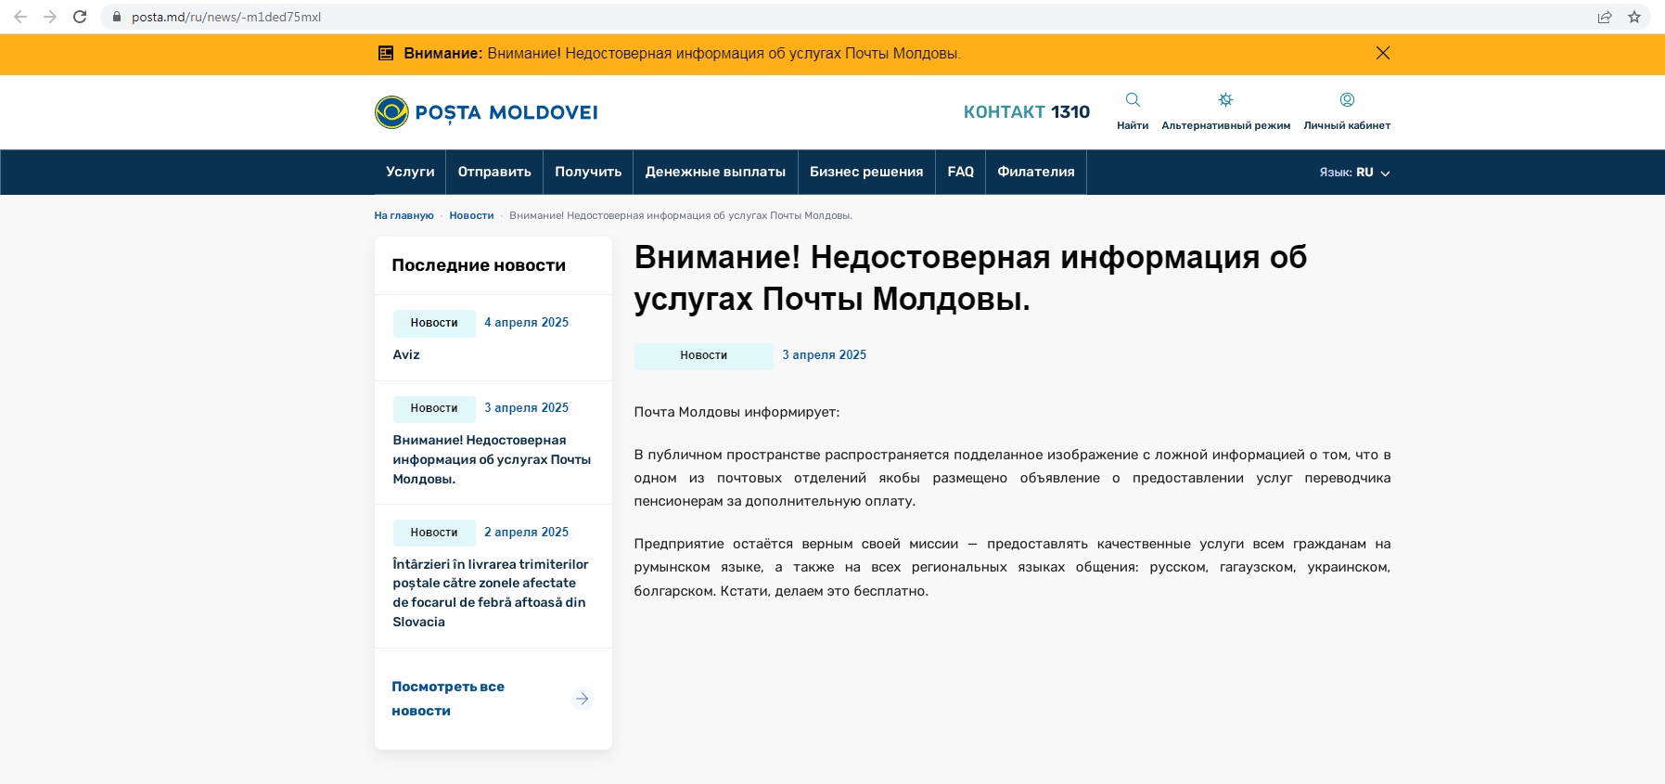Click the text Почта Молдовы информирует:
Viewport: 1665px width, 784px height.
coord(736,412)
